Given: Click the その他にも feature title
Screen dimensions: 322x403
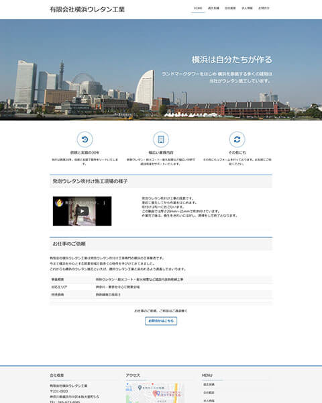Looking at the screenshot, I should pos(237,152).
